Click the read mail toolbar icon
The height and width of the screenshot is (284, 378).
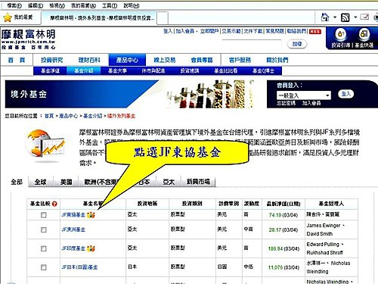coord(364,17)
